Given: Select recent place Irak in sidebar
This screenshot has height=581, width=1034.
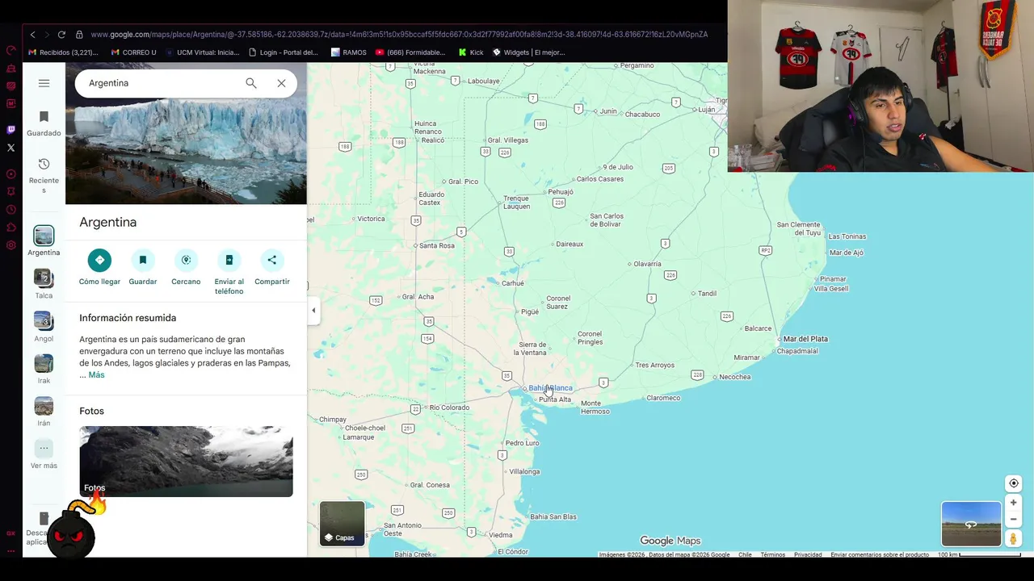Looking at the screenshot, I should [x=44, y=370].
